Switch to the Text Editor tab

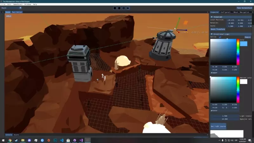pyautogui.click(x=17, y=12)
